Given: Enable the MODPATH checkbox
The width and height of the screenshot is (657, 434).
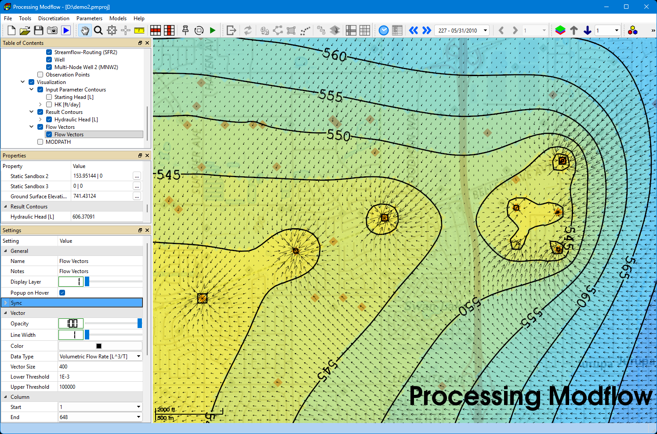Looking at the screenshot, I should [x=40, y=142].
